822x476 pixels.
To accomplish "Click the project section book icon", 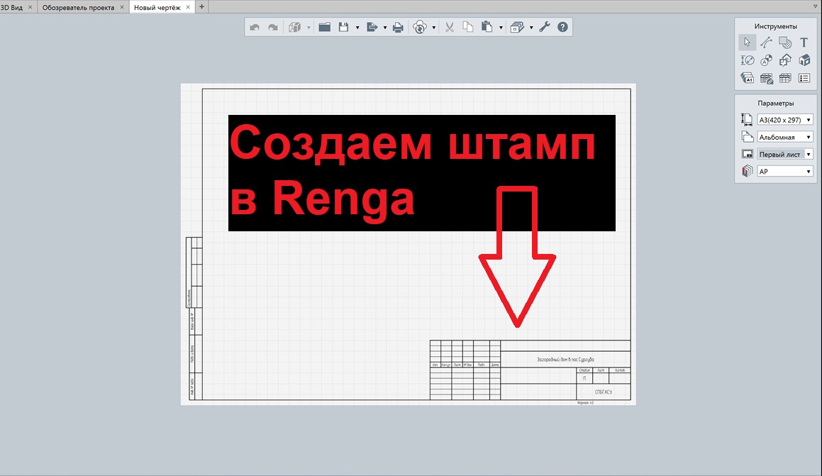I will [747, 171].
